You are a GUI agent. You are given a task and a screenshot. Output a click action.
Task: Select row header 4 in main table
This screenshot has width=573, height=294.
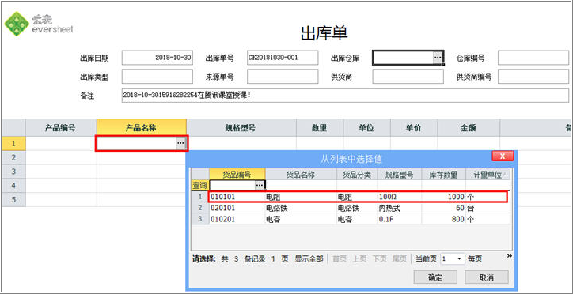pos(13,186)
